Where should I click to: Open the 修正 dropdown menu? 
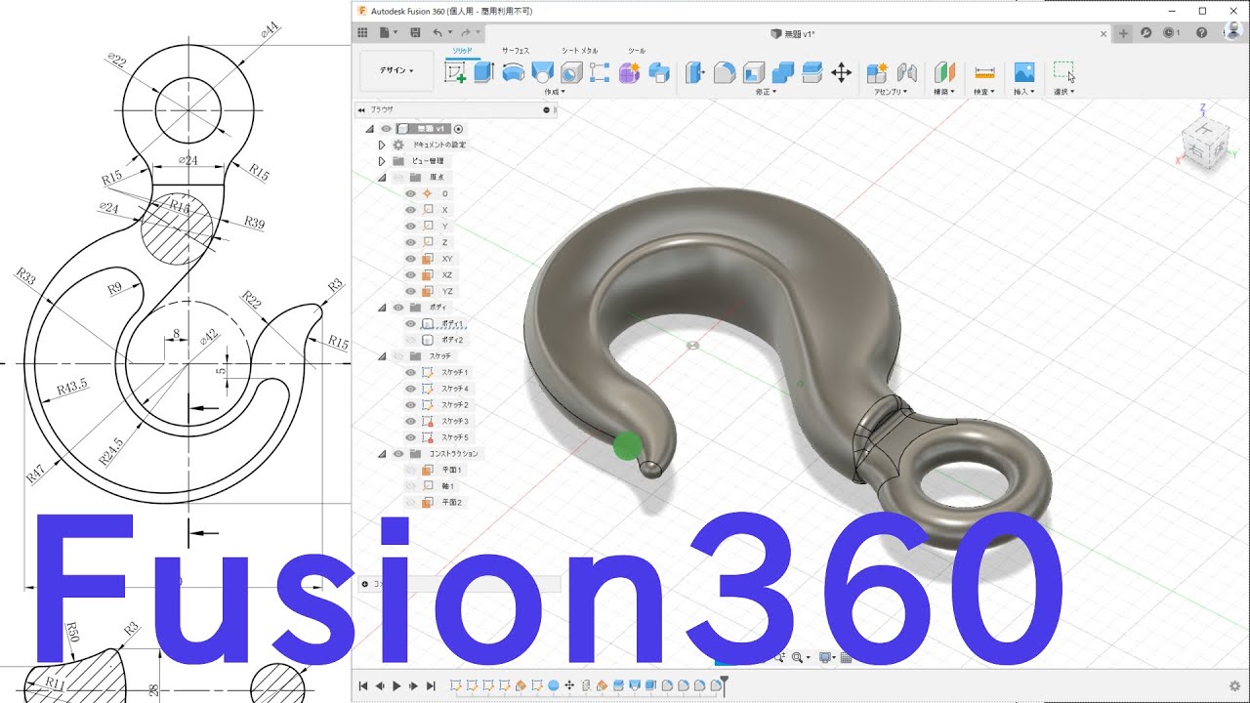click(766, 92)
